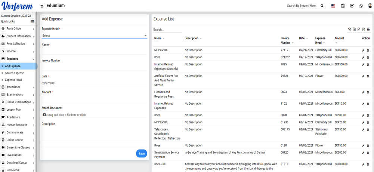This screenshot has height=172, width=374.
Task: Click the expense list Search field
Action: 167,30
